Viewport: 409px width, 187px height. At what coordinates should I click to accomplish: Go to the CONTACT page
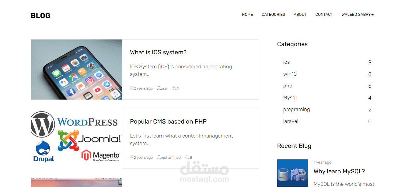coord(324,15)
